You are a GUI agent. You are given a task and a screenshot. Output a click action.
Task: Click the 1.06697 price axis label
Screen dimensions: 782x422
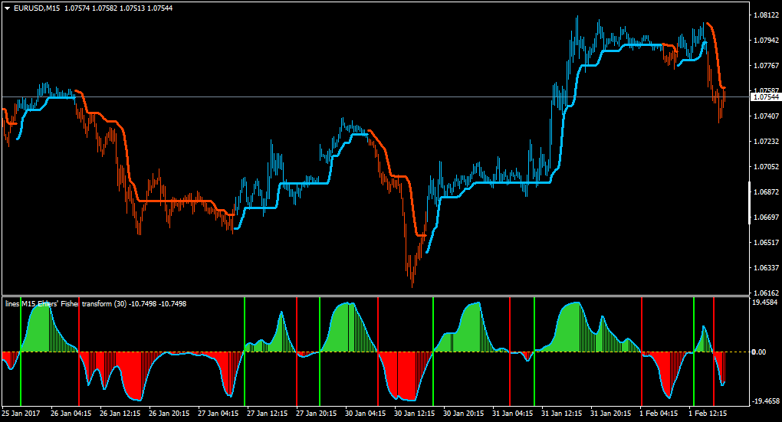tap(766, 218)
